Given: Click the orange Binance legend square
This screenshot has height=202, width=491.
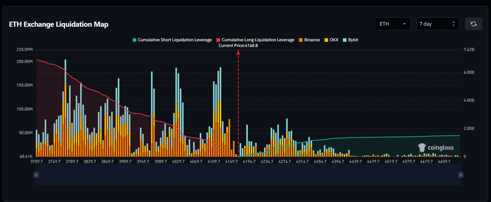Looking at the screenshot, I should 301,40.
